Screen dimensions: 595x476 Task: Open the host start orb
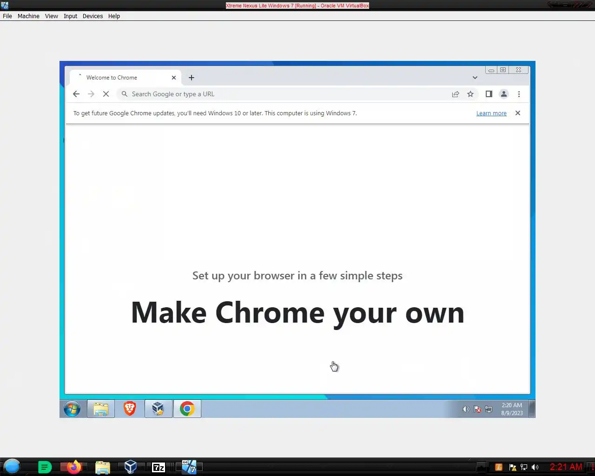12,466
